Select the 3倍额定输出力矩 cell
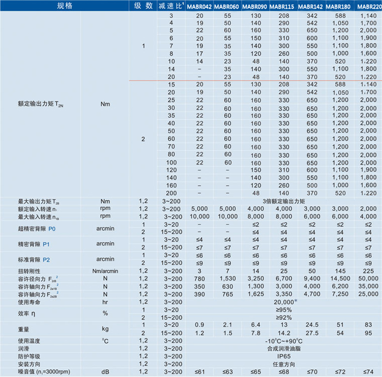This screenshot has width=382, height=377. (x=283, y=201)
